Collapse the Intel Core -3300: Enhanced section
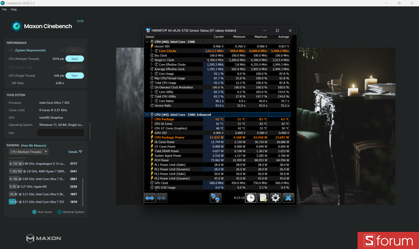 click(x=147, y=115)
